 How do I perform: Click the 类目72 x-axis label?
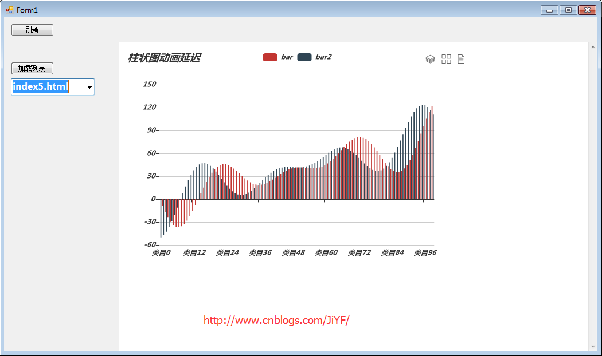359,252
